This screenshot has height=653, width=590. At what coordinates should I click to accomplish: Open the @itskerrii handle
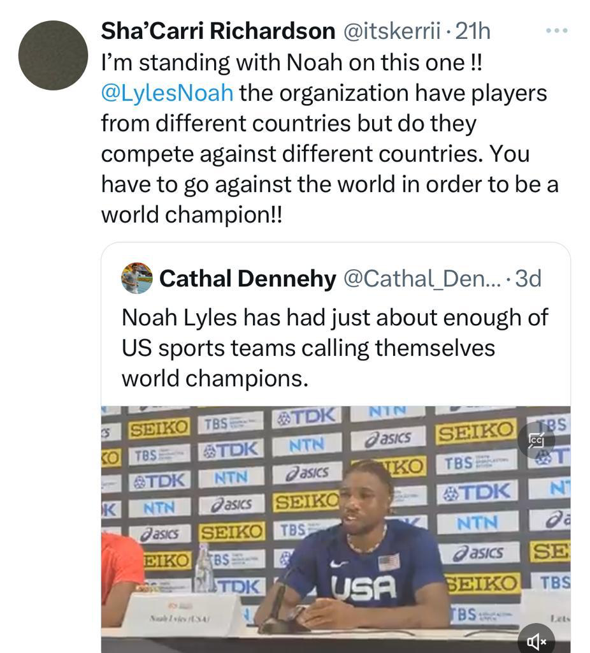(392, 31)
